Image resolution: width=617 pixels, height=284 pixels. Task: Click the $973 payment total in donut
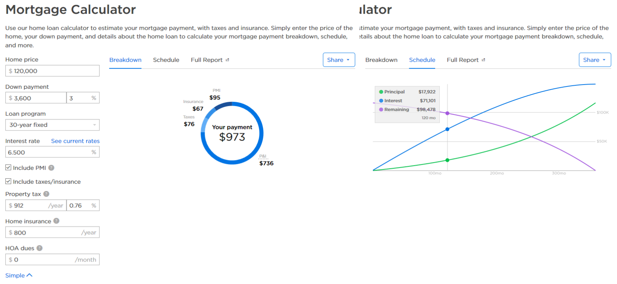(x=232, y=137)
